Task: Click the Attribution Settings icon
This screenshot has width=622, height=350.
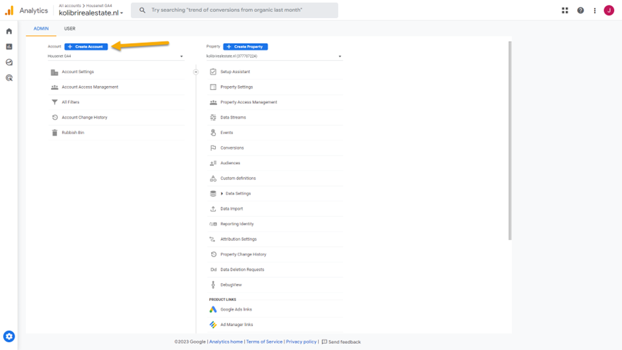Action: 212,240
